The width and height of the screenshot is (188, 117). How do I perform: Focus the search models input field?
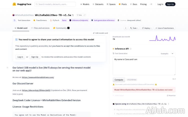tap(55, 4)
